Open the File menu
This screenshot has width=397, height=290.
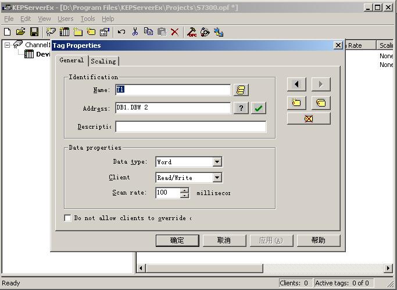point(9,19)
